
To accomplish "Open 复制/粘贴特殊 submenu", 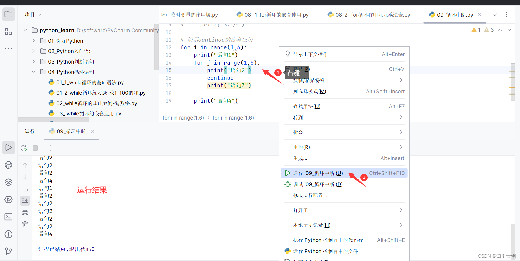I will (x=344, y=80).
